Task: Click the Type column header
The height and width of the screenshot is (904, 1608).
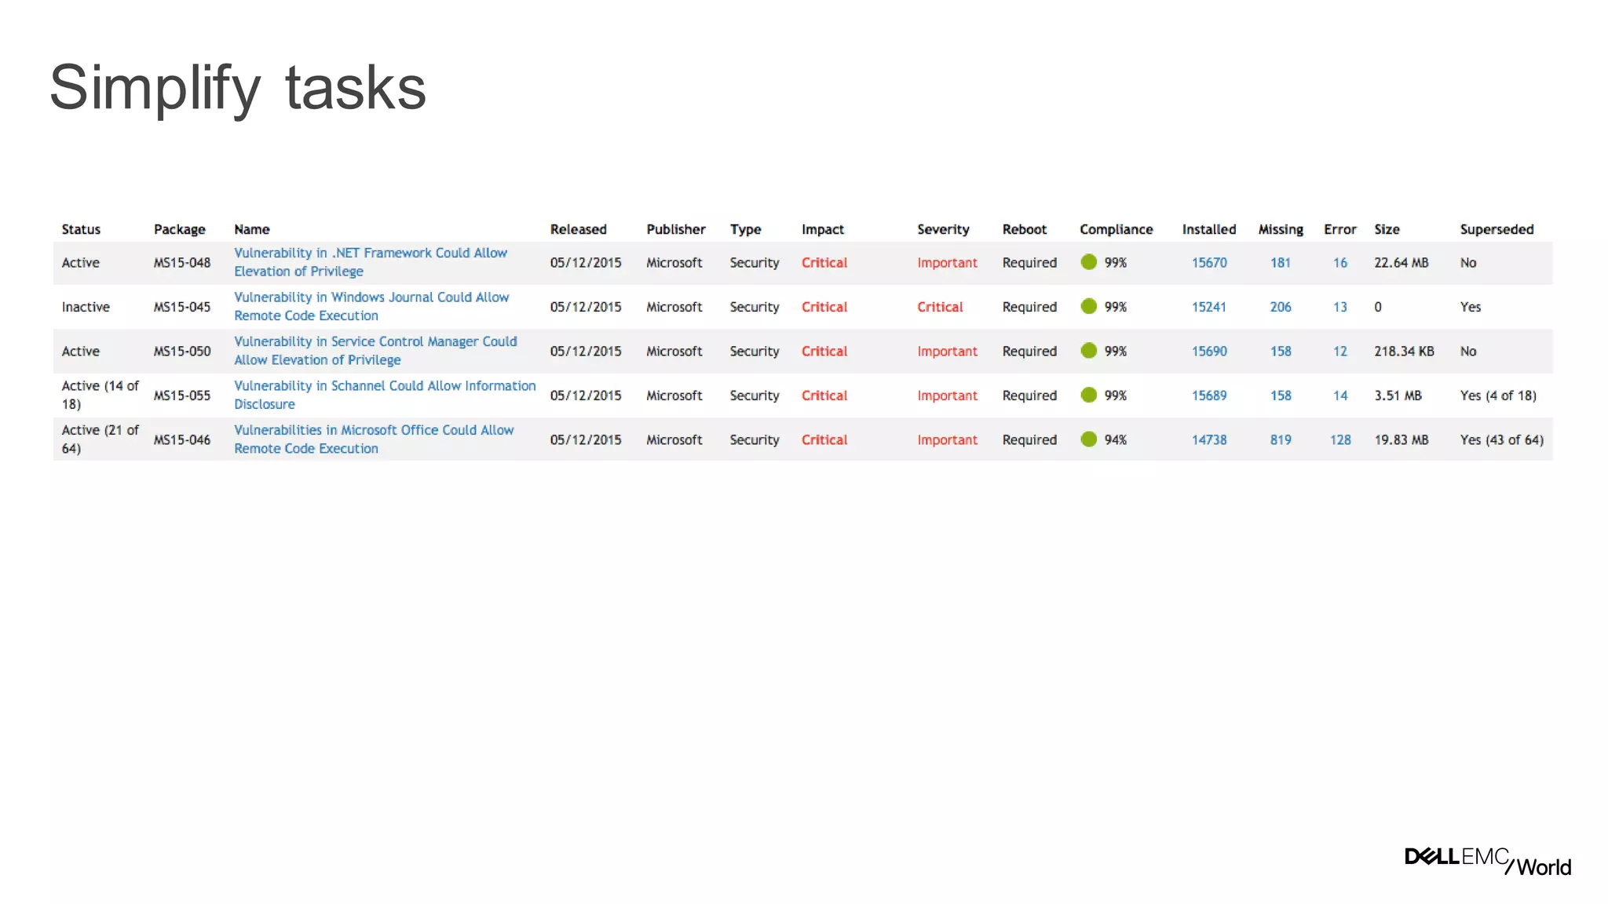Action: coord(745,229)
